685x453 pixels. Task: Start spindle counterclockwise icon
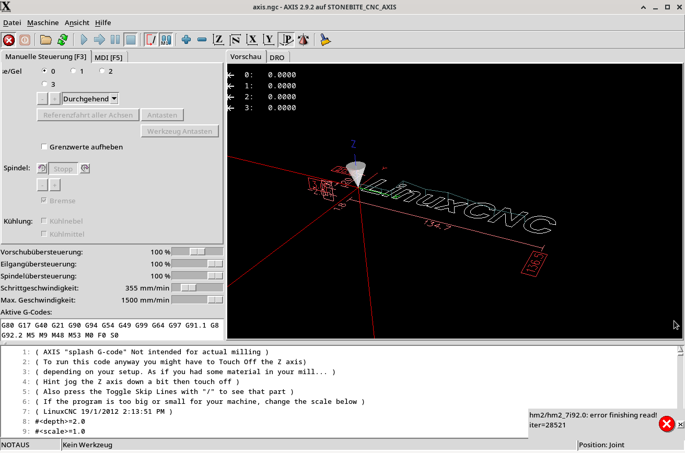[x=42, y=168]
